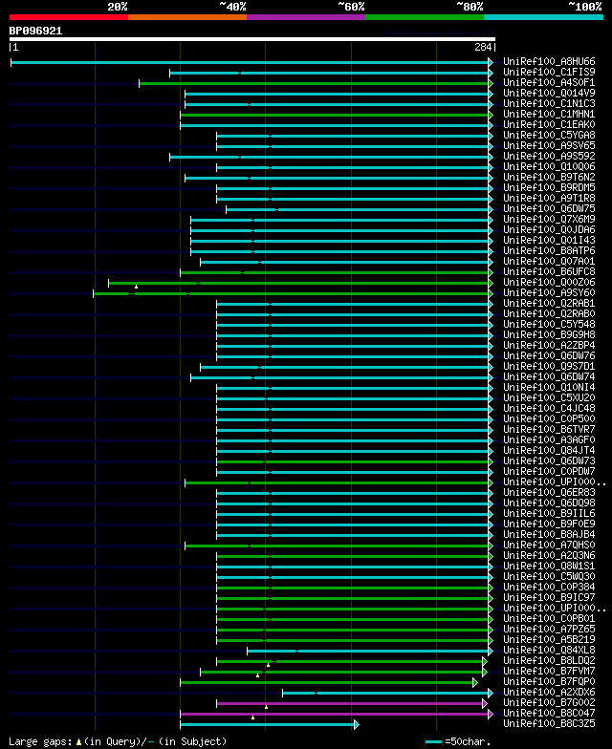Open hit UniRef100_C1N1C3
Screen dimensions: 612x749
[x=549, y=103]
